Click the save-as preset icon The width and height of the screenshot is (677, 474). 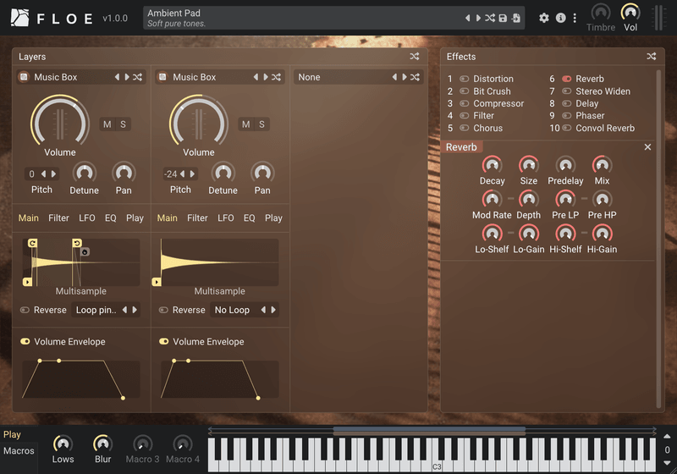[x=516, y=18]
